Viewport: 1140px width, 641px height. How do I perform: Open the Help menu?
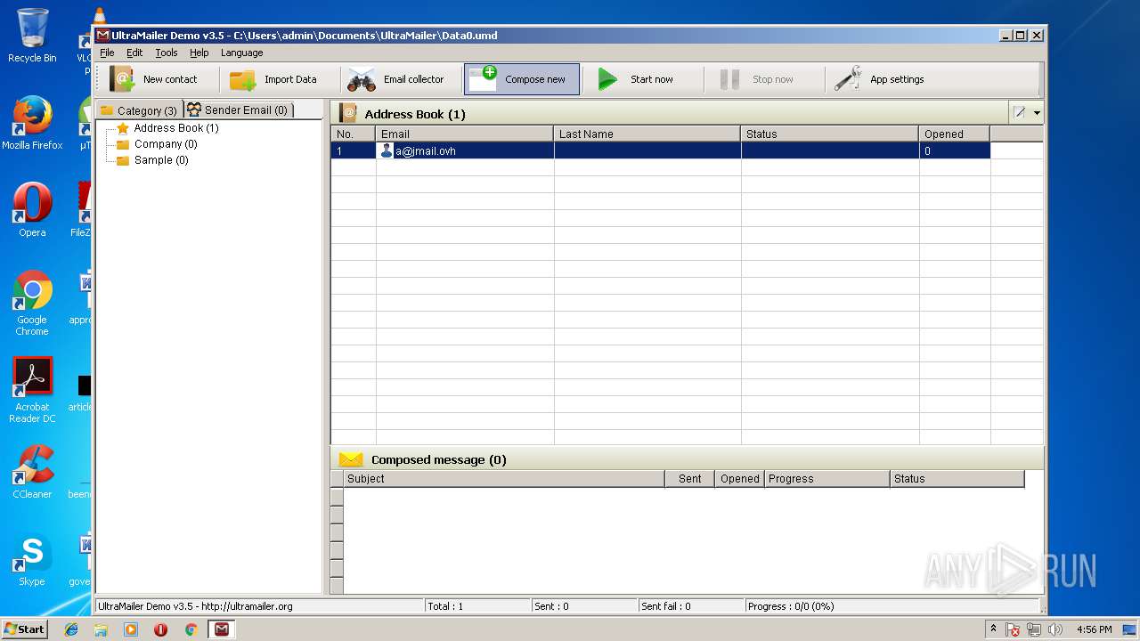199,53
